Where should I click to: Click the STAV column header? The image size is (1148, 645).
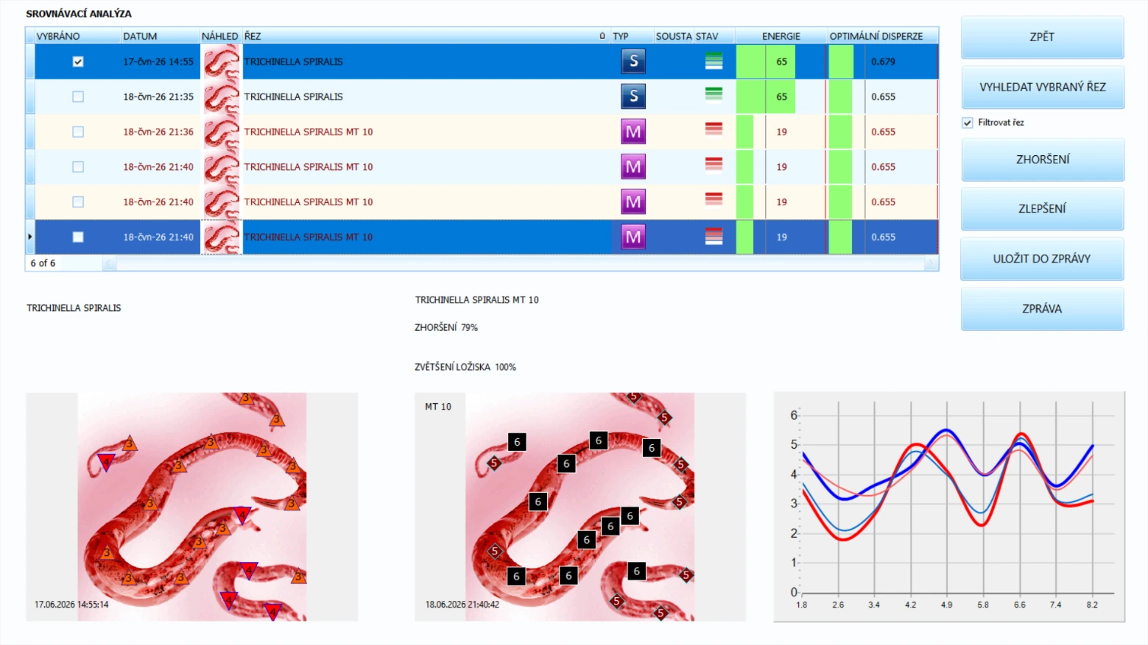click(714, 36)
